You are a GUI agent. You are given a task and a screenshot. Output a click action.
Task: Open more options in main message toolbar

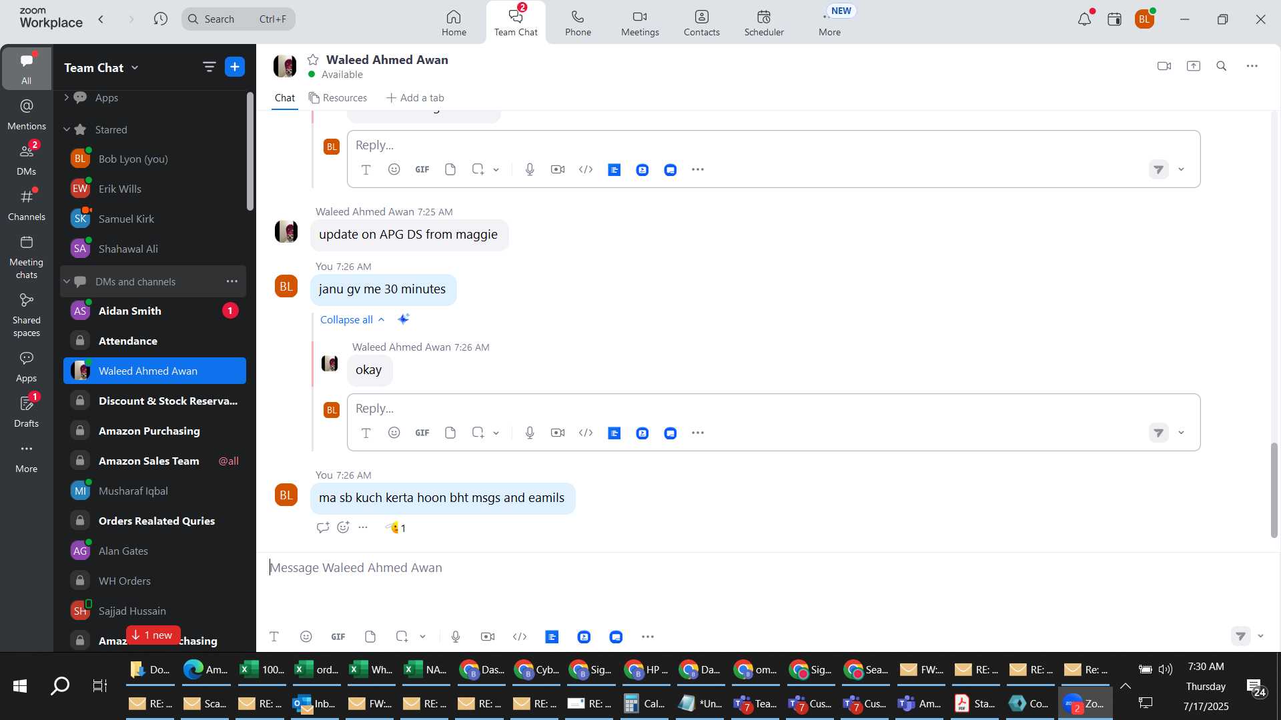pos(648,637)
